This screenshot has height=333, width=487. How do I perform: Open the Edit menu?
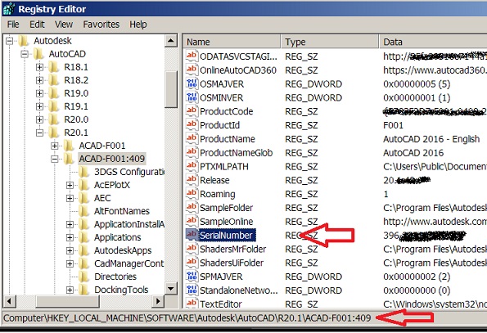pyautogui.click(x=37, y=25)
